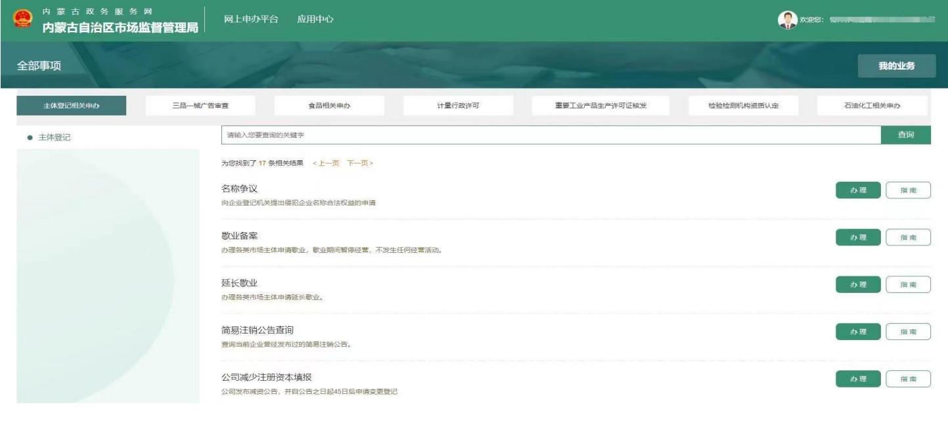Select the 重要工业产品生产许可证核发 tab
This screenshot has width=948, height=432.
[x=601, y=106]
